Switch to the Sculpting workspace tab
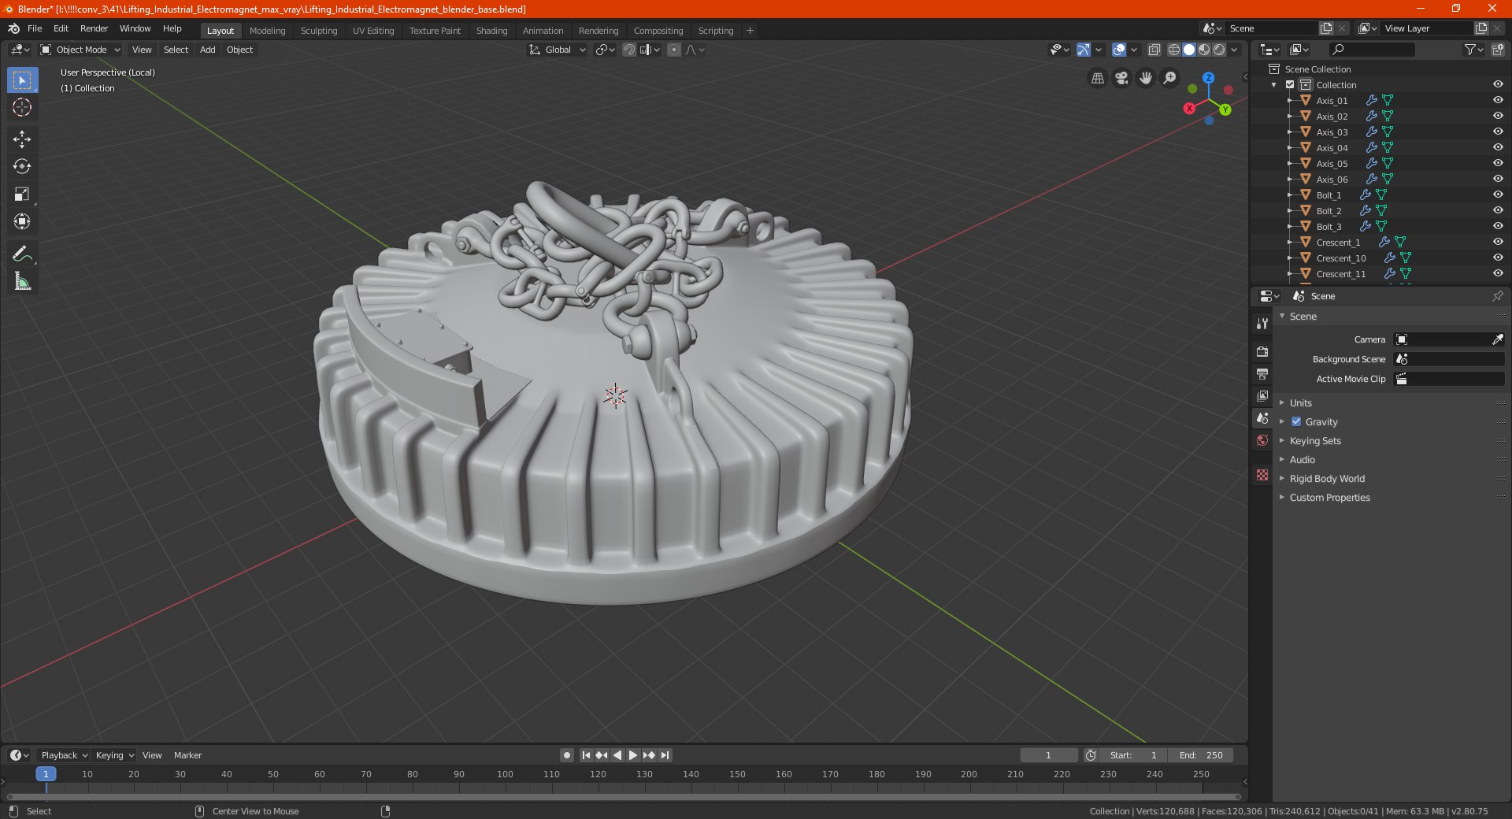 [319, 31]
